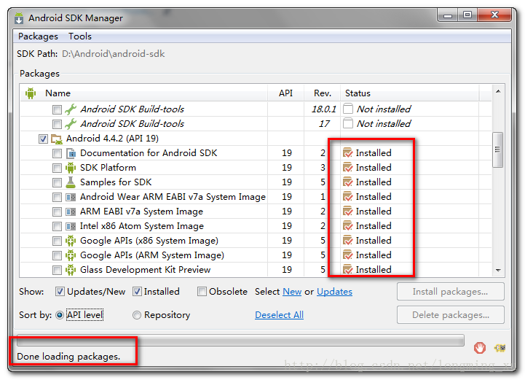Click the Deselect All link
This screenshot has width=525, height=380.
(x=279, y=315)
